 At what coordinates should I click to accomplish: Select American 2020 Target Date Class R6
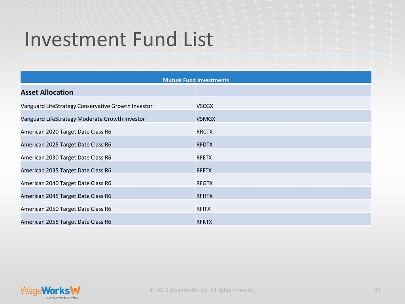pyautogui.click(x=66, y=132)
